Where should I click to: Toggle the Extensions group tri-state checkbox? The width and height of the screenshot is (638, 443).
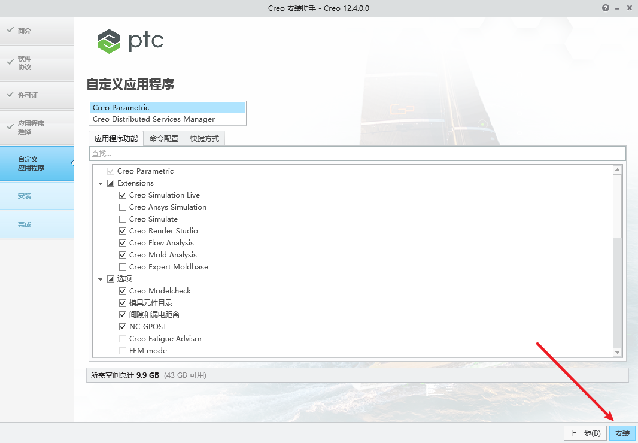coord(111,183)
